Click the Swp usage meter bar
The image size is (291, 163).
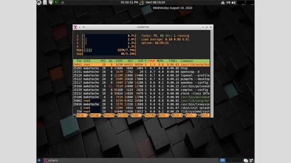106,54
